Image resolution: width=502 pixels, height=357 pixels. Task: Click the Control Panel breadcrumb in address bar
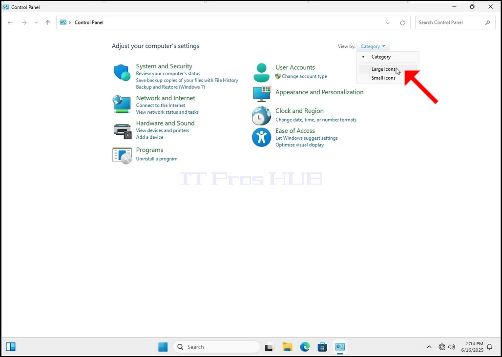pos(89,22)
